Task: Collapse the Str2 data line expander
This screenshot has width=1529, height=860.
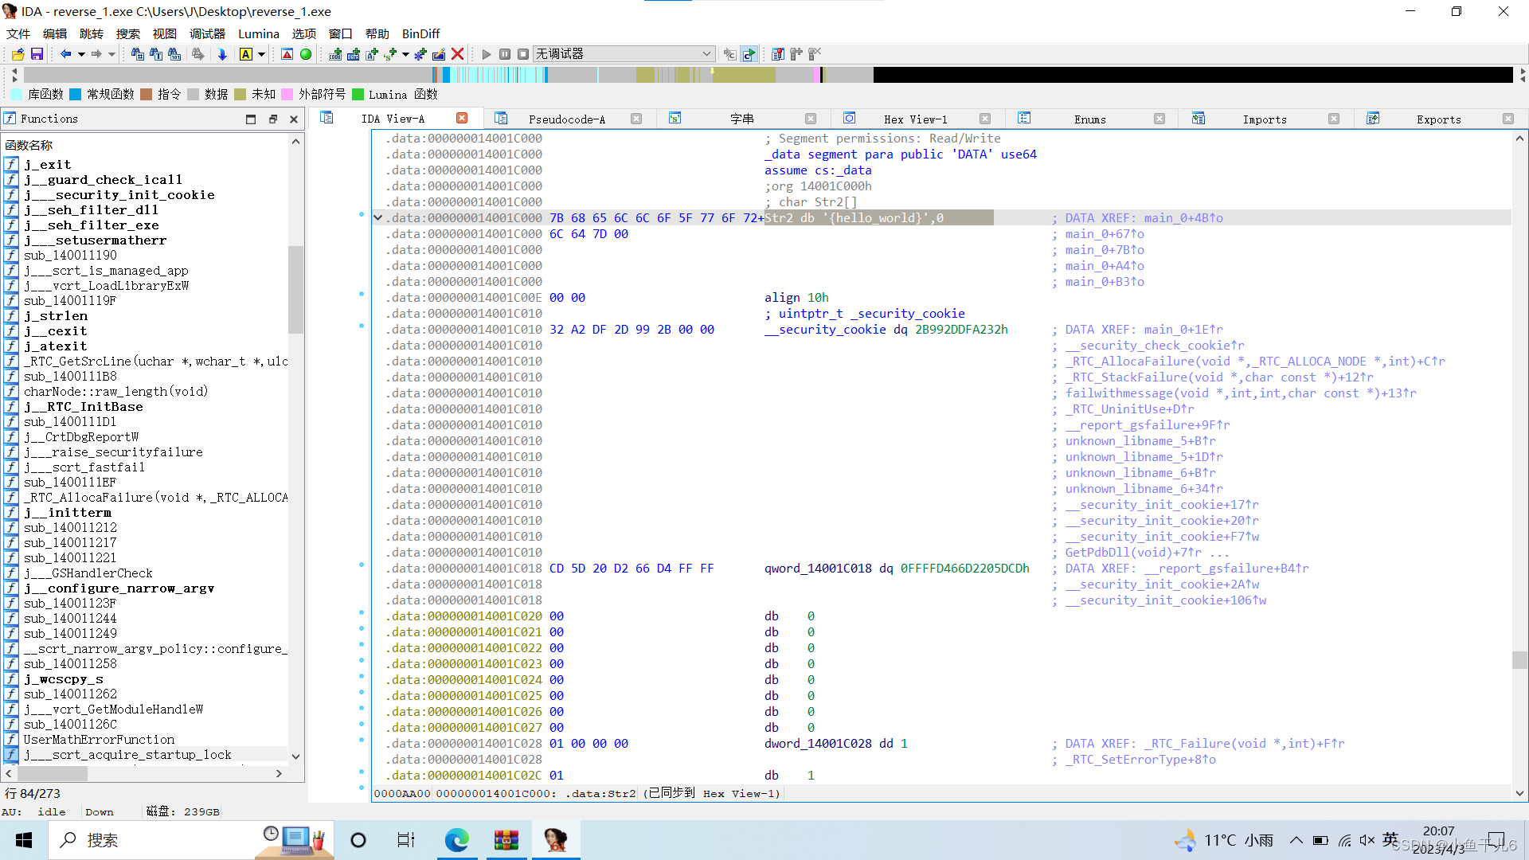Action: (378, 218)
